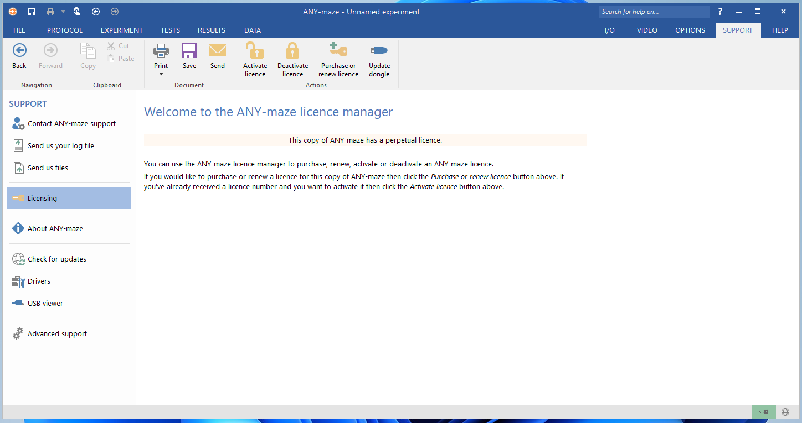Click the Activate licence open-padlock icon
Screen dimensions: 802x423
point(255,51)
